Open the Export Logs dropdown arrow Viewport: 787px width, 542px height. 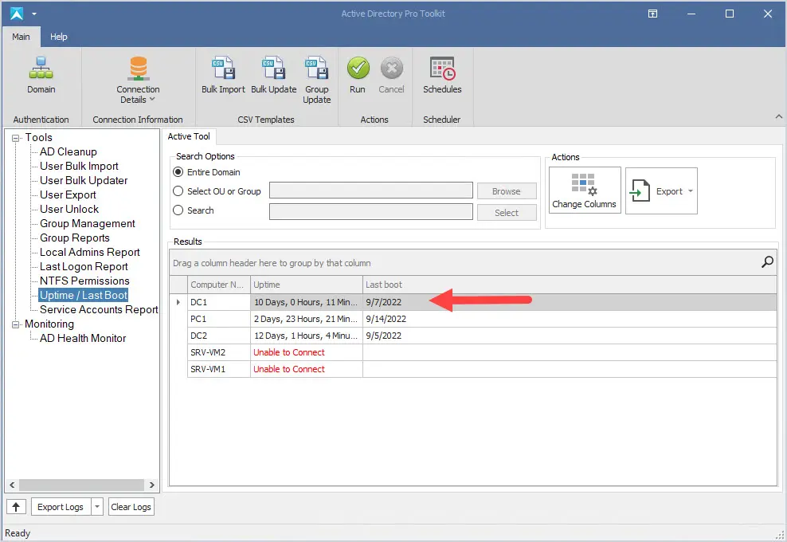97,507
